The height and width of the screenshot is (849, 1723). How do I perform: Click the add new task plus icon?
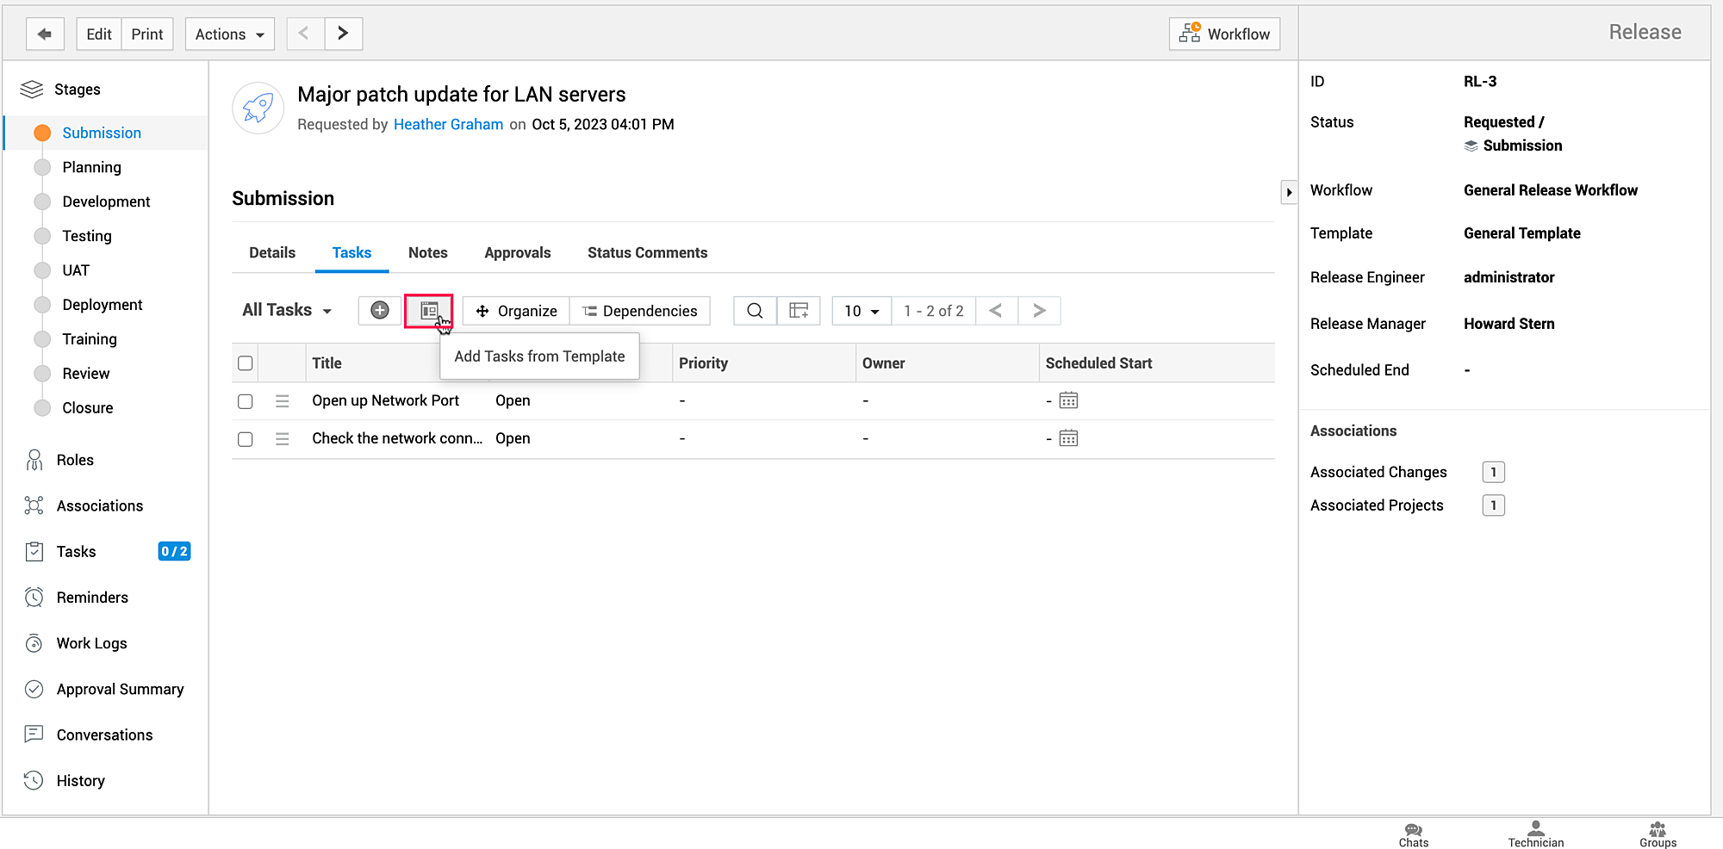379,311
